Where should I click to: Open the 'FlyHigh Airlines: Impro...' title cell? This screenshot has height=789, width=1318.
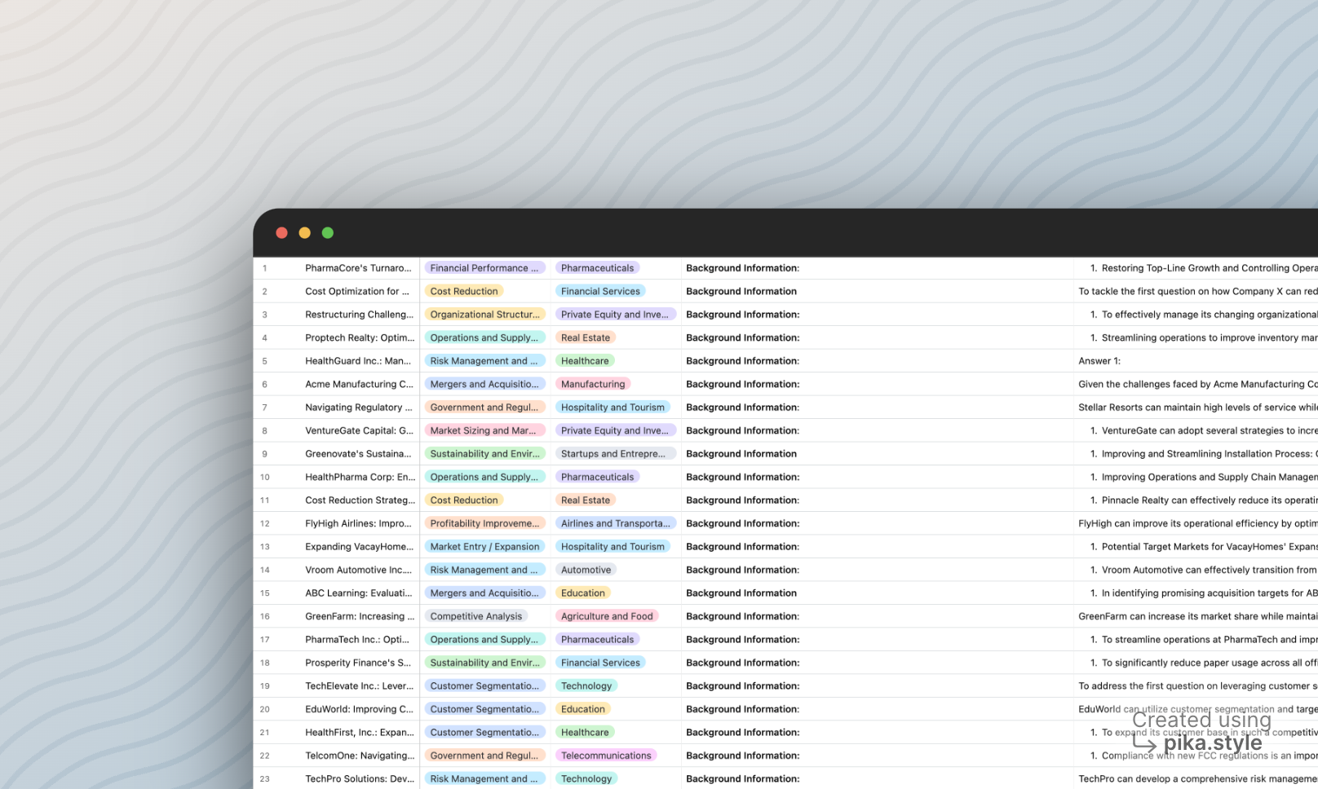(359, 523)
